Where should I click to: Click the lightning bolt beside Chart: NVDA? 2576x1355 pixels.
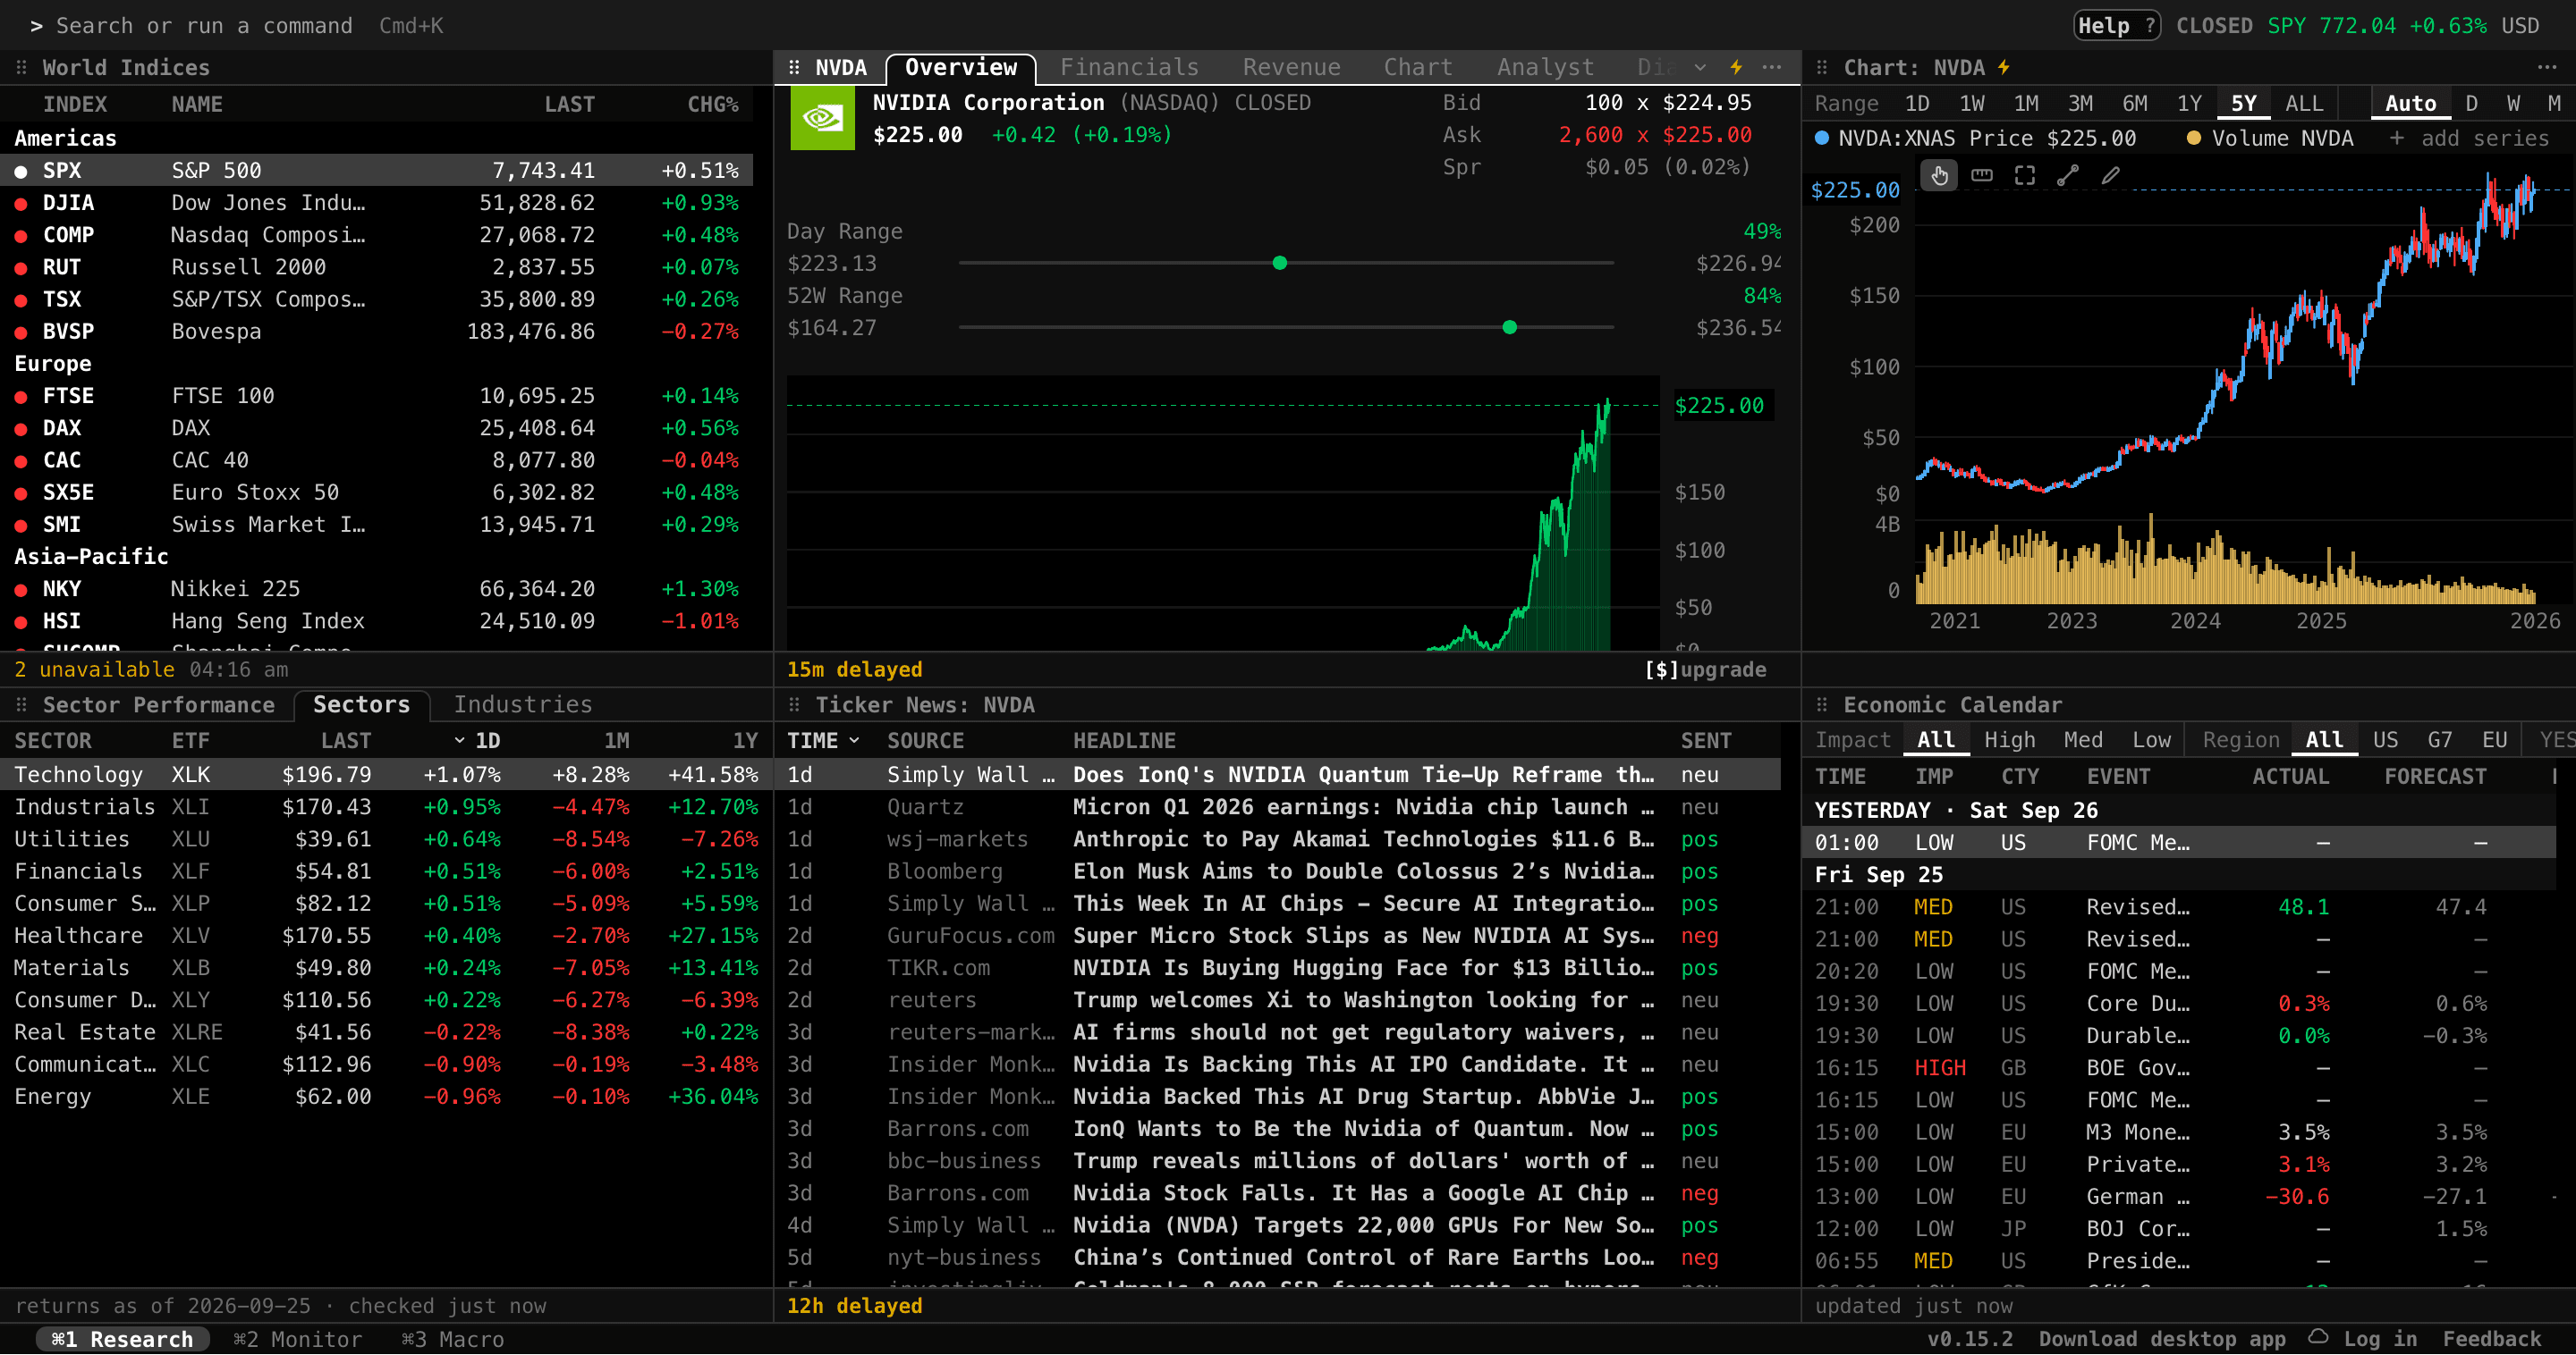[x=2004, y=67]
